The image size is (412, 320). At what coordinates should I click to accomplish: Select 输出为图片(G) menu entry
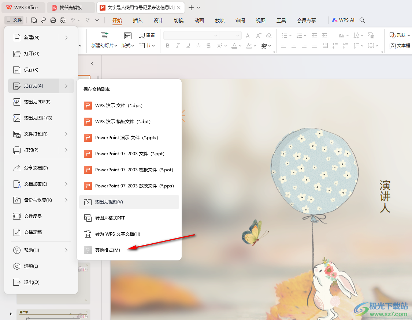pyautogui.click(x=41, y=118)
